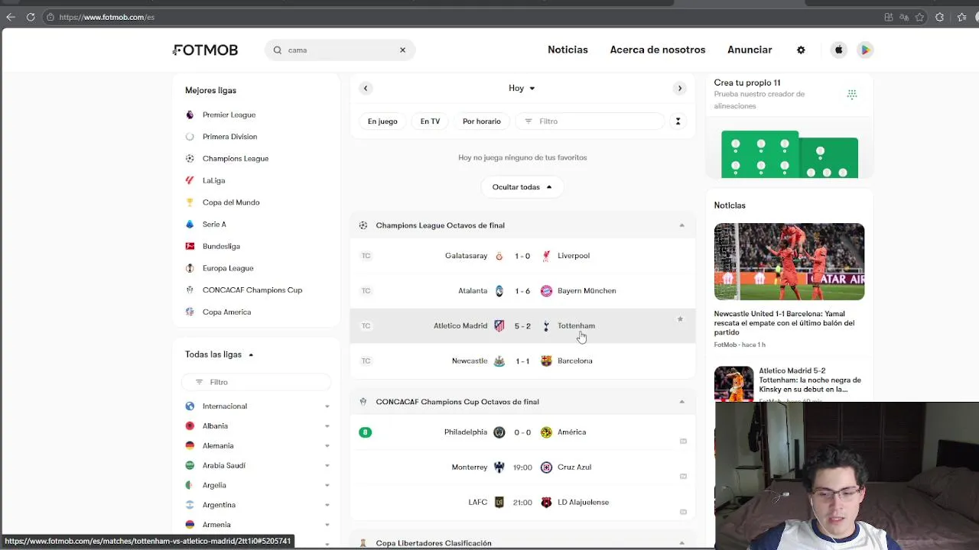Clear the search field with X
979x550 pixels.
[x=402, y=50]
